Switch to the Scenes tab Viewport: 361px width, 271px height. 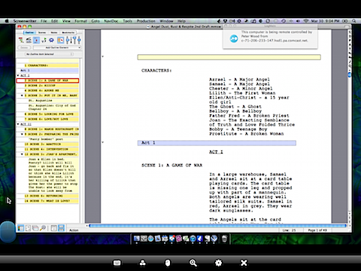tap(42, 32)
